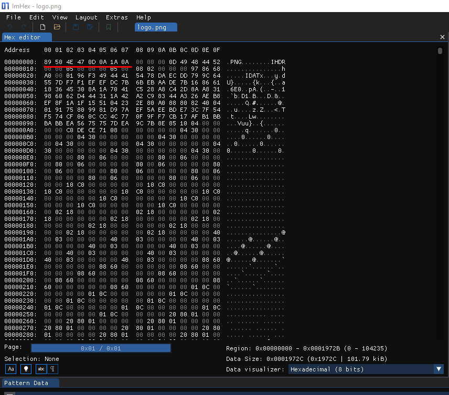Select the Pattern Data panel tab

(26, 383)
